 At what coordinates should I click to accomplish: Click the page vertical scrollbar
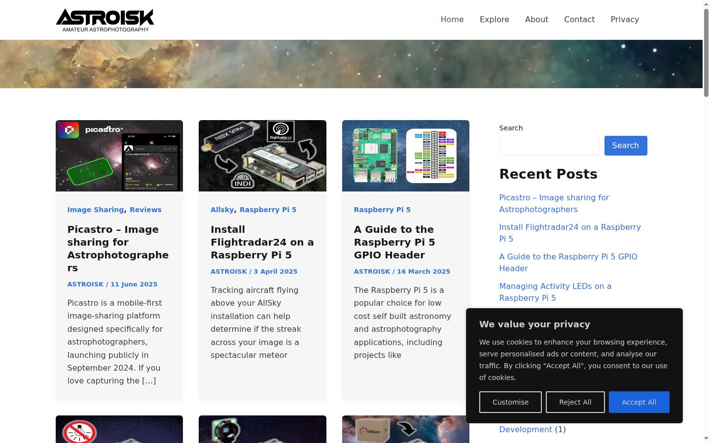pos(706,53)
